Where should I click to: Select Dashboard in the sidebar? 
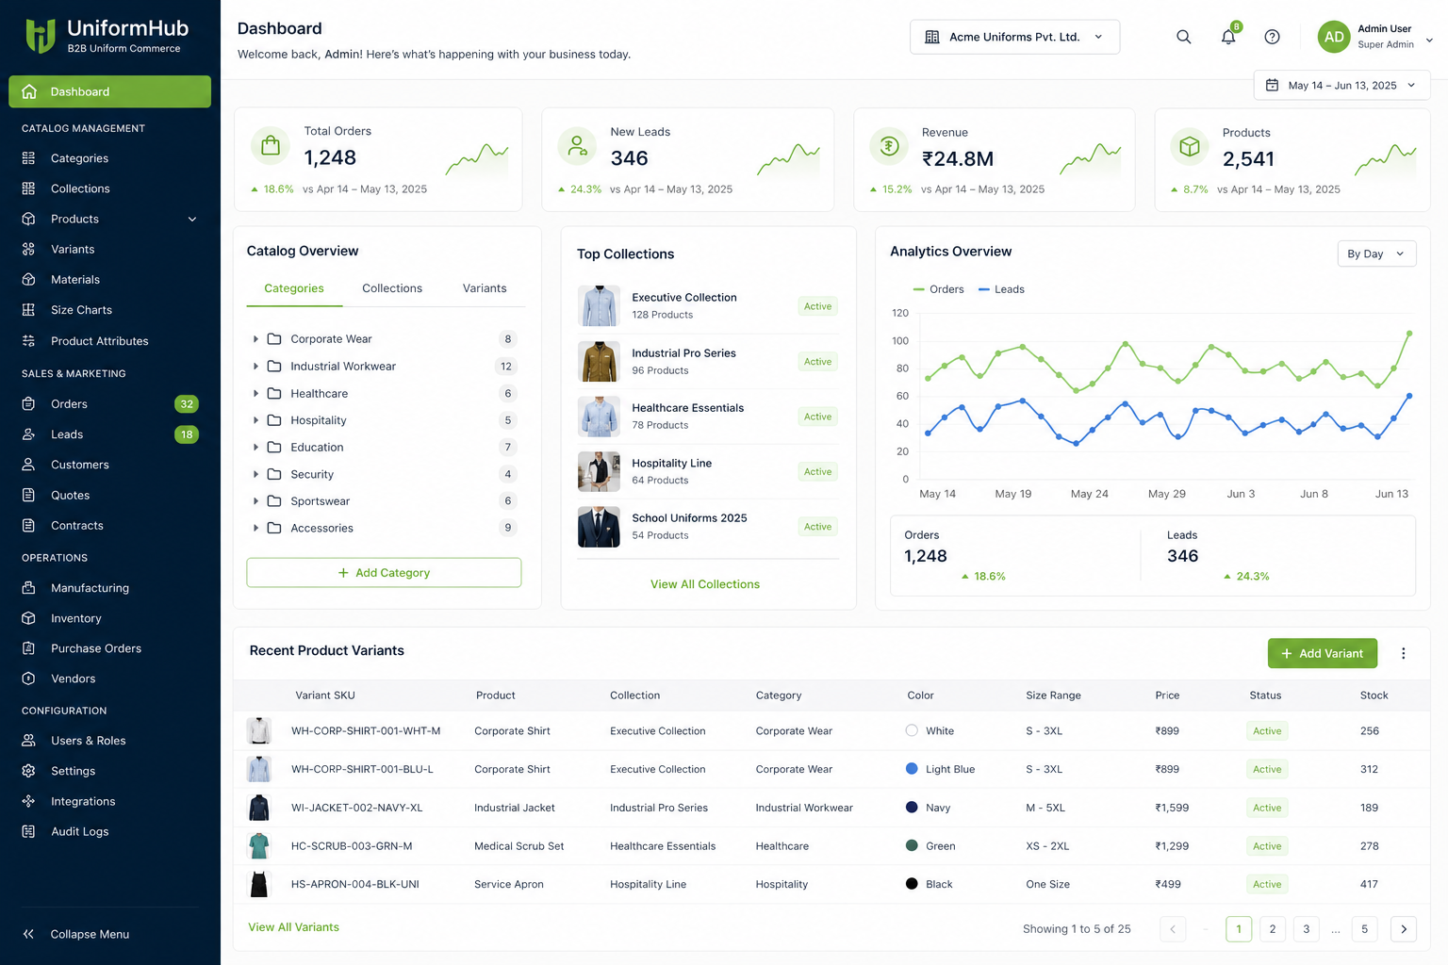[x=109, y=91]
